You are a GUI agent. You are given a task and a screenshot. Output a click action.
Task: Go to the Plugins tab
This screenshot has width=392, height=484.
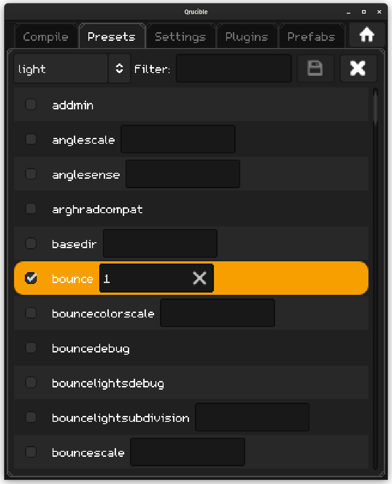(247, 37)
